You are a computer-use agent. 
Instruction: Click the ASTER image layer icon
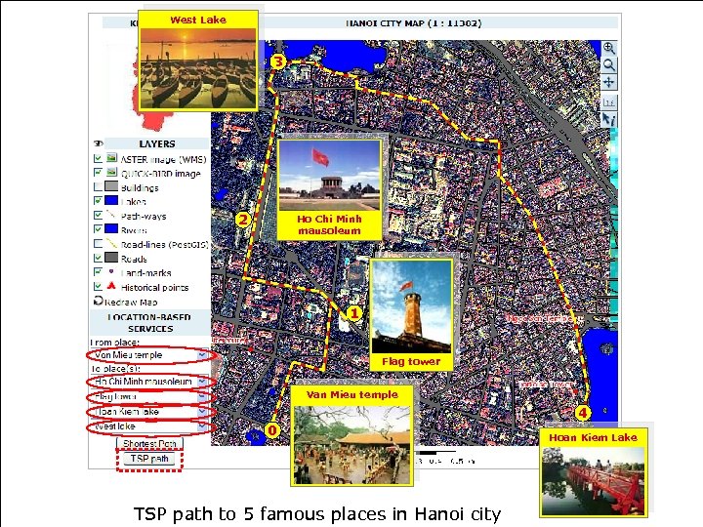coord(111,158)
